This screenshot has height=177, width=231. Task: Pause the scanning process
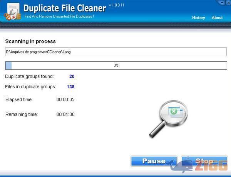(154, 161)
